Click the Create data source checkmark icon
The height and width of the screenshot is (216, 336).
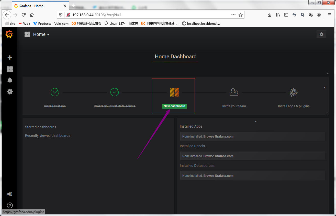pos(115,92)
